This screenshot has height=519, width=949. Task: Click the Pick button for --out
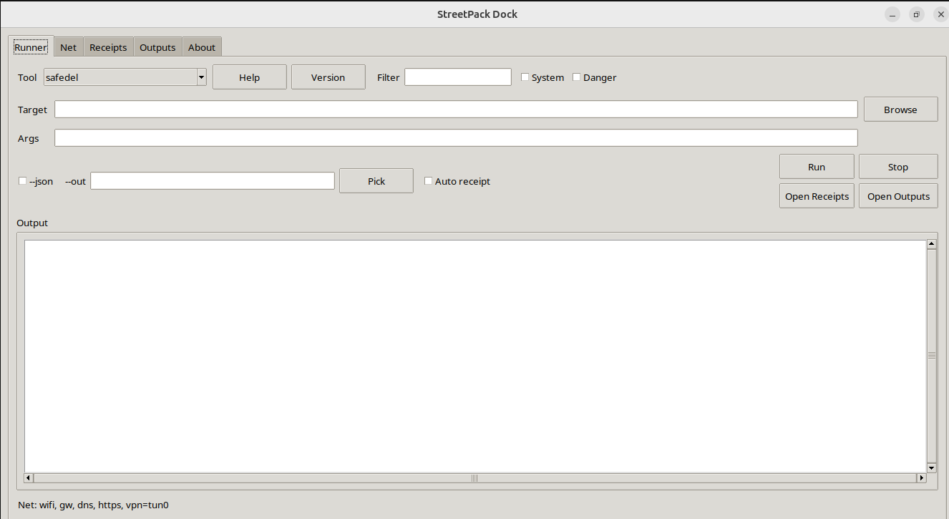(x=376, y=181)
